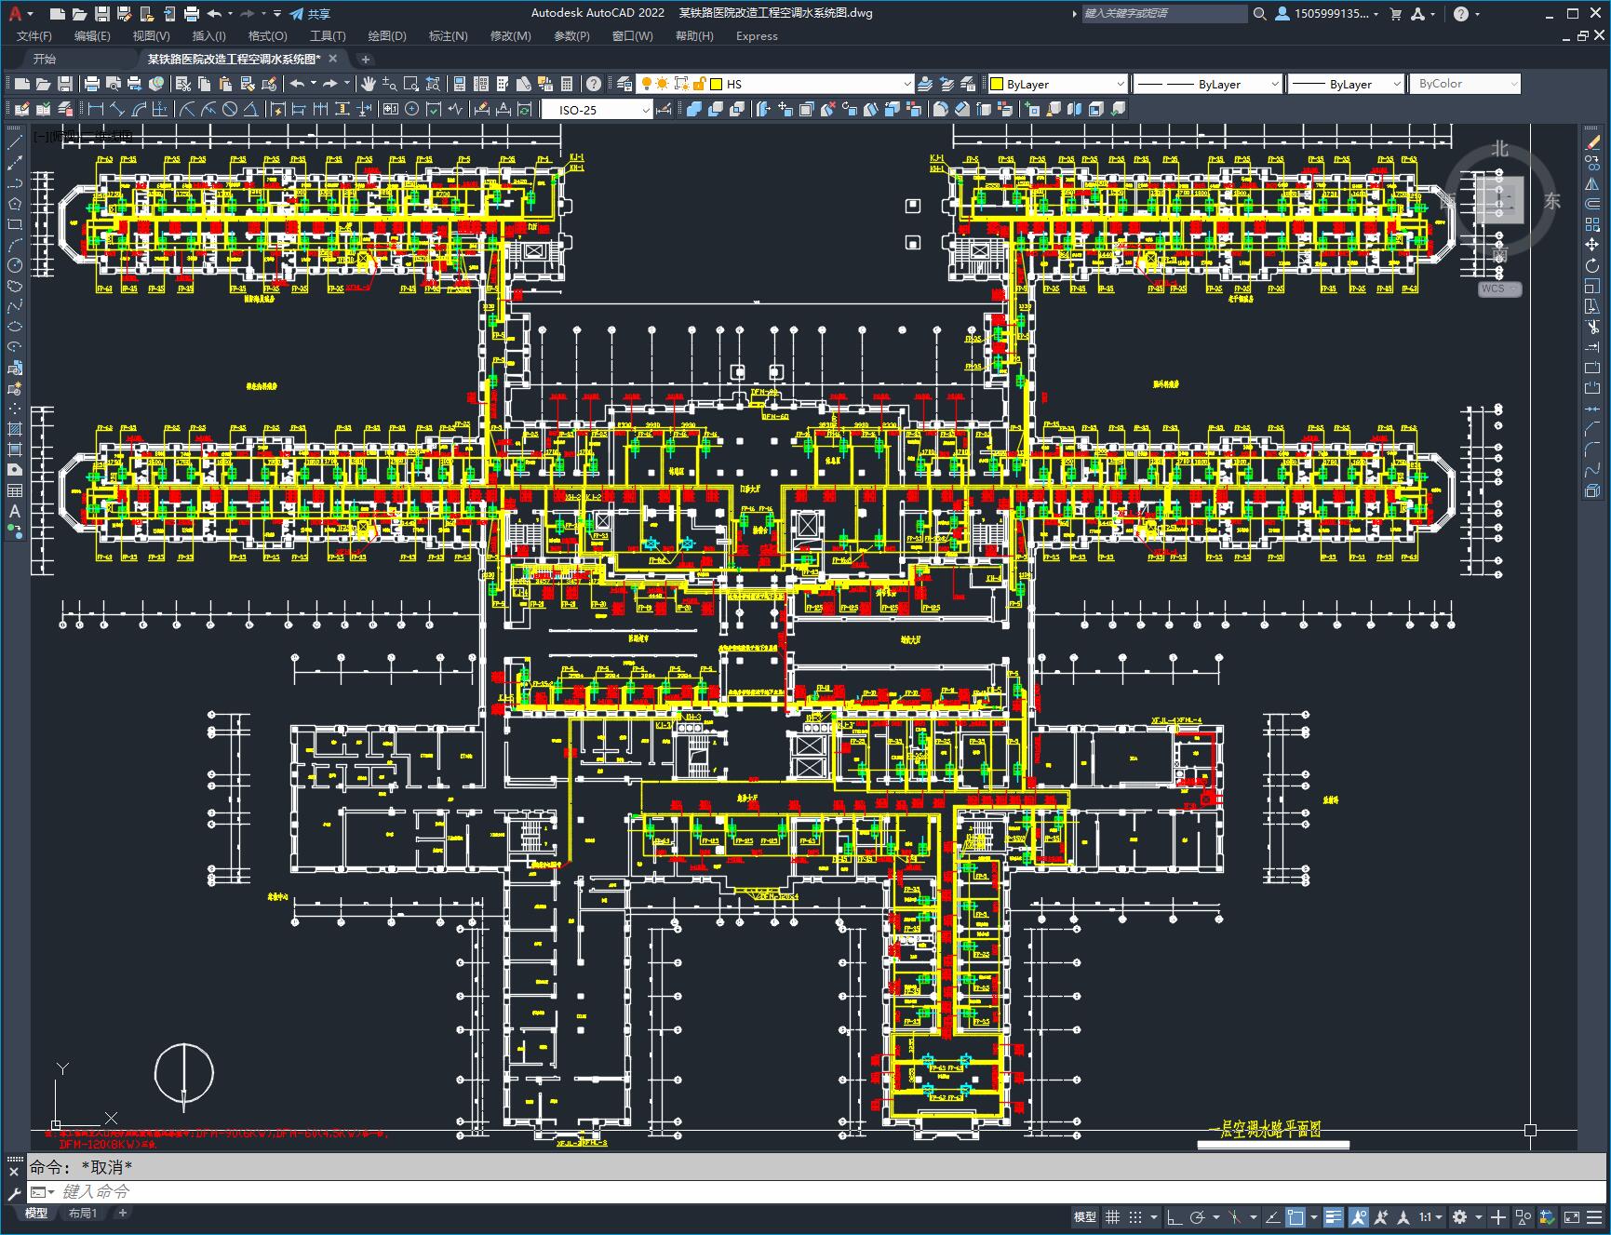Click the Layer Previous icon
This screenshot has width=1611, height=1235.
click(946, 84)
